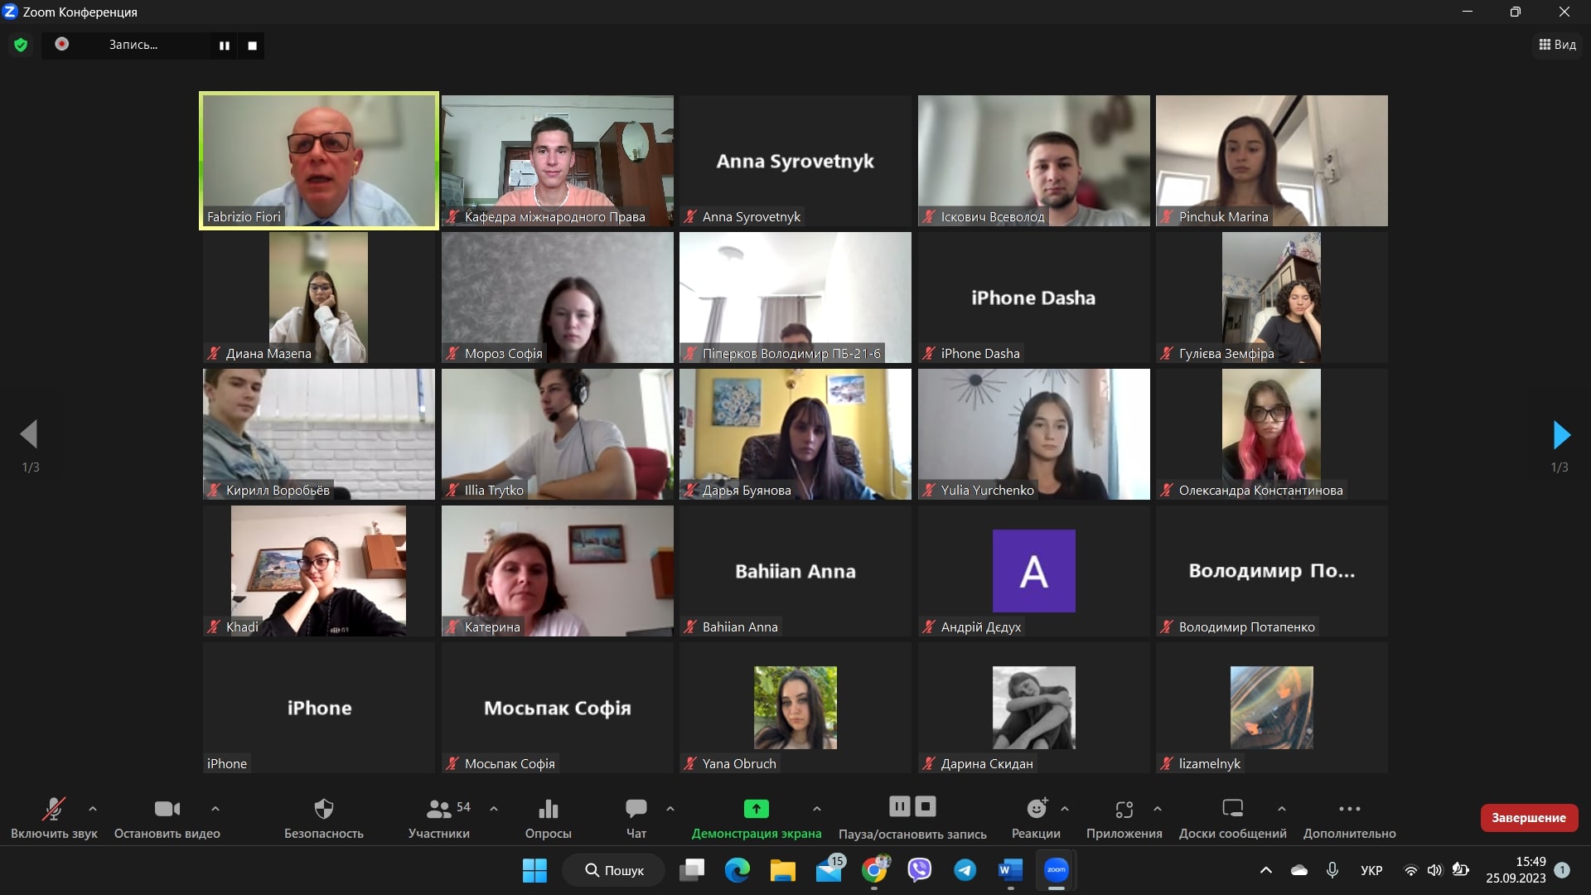Expand reactions options arrow
This screenshot has width=1591, height=895.
1065,808
